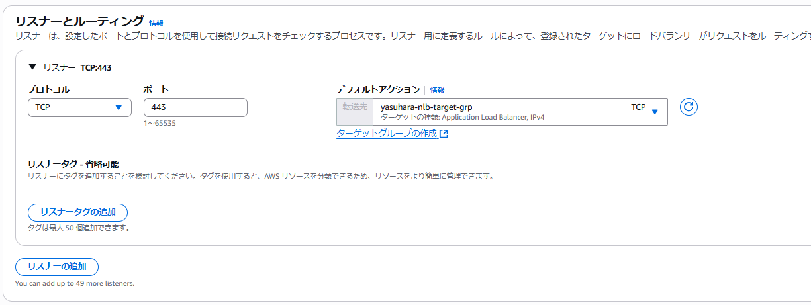This screenshot has width=811, height=305.
Task: Click the ターゲットの種類: Application Load Balancer text
Action: [463, 118]
